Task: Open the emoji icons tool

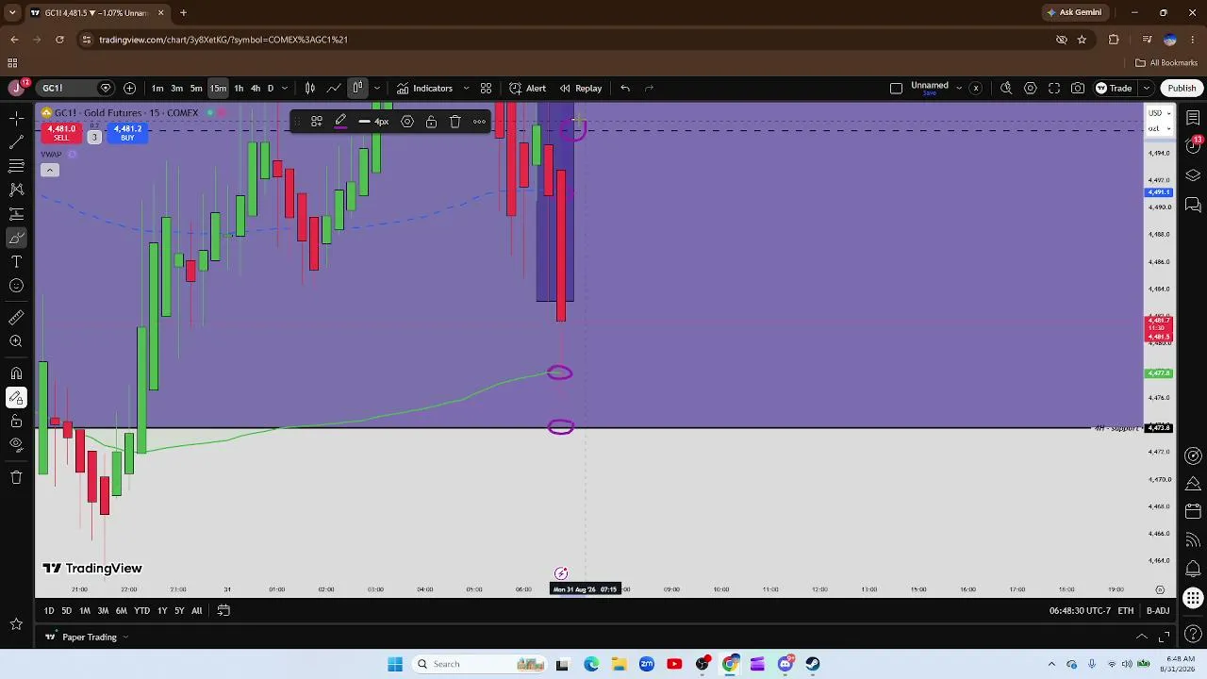Action: click(16, 286)
